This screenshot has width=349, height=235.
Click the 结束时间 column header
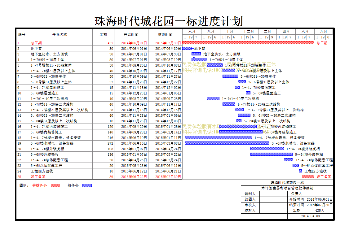point(165,34)
